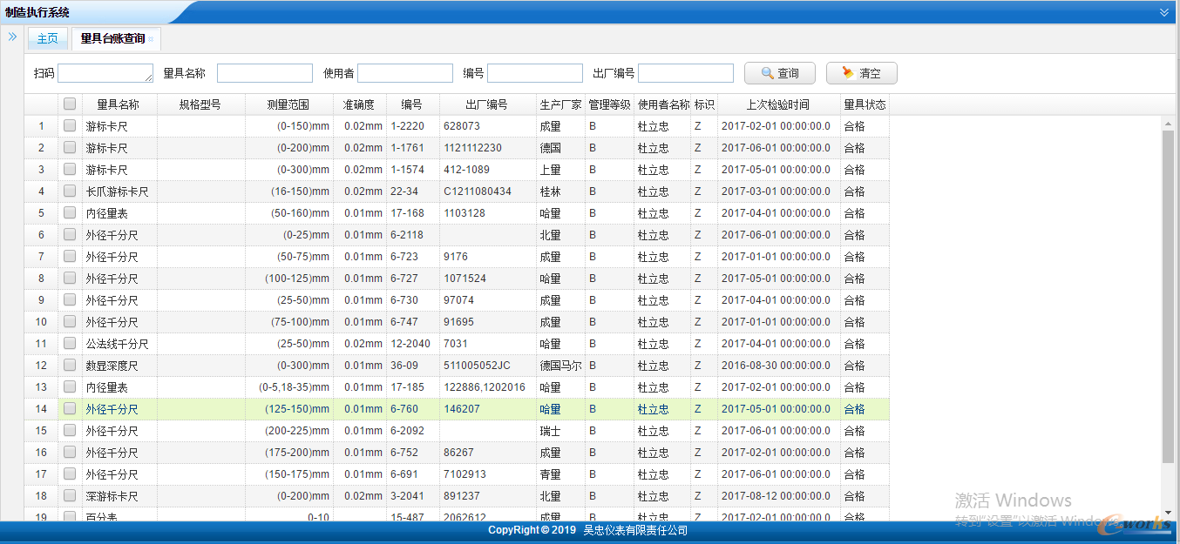The width and height of the screenshot is (1180, 544).
Task: Click the 桂林 manufacturer cell
Action: (x=550, y=191)
